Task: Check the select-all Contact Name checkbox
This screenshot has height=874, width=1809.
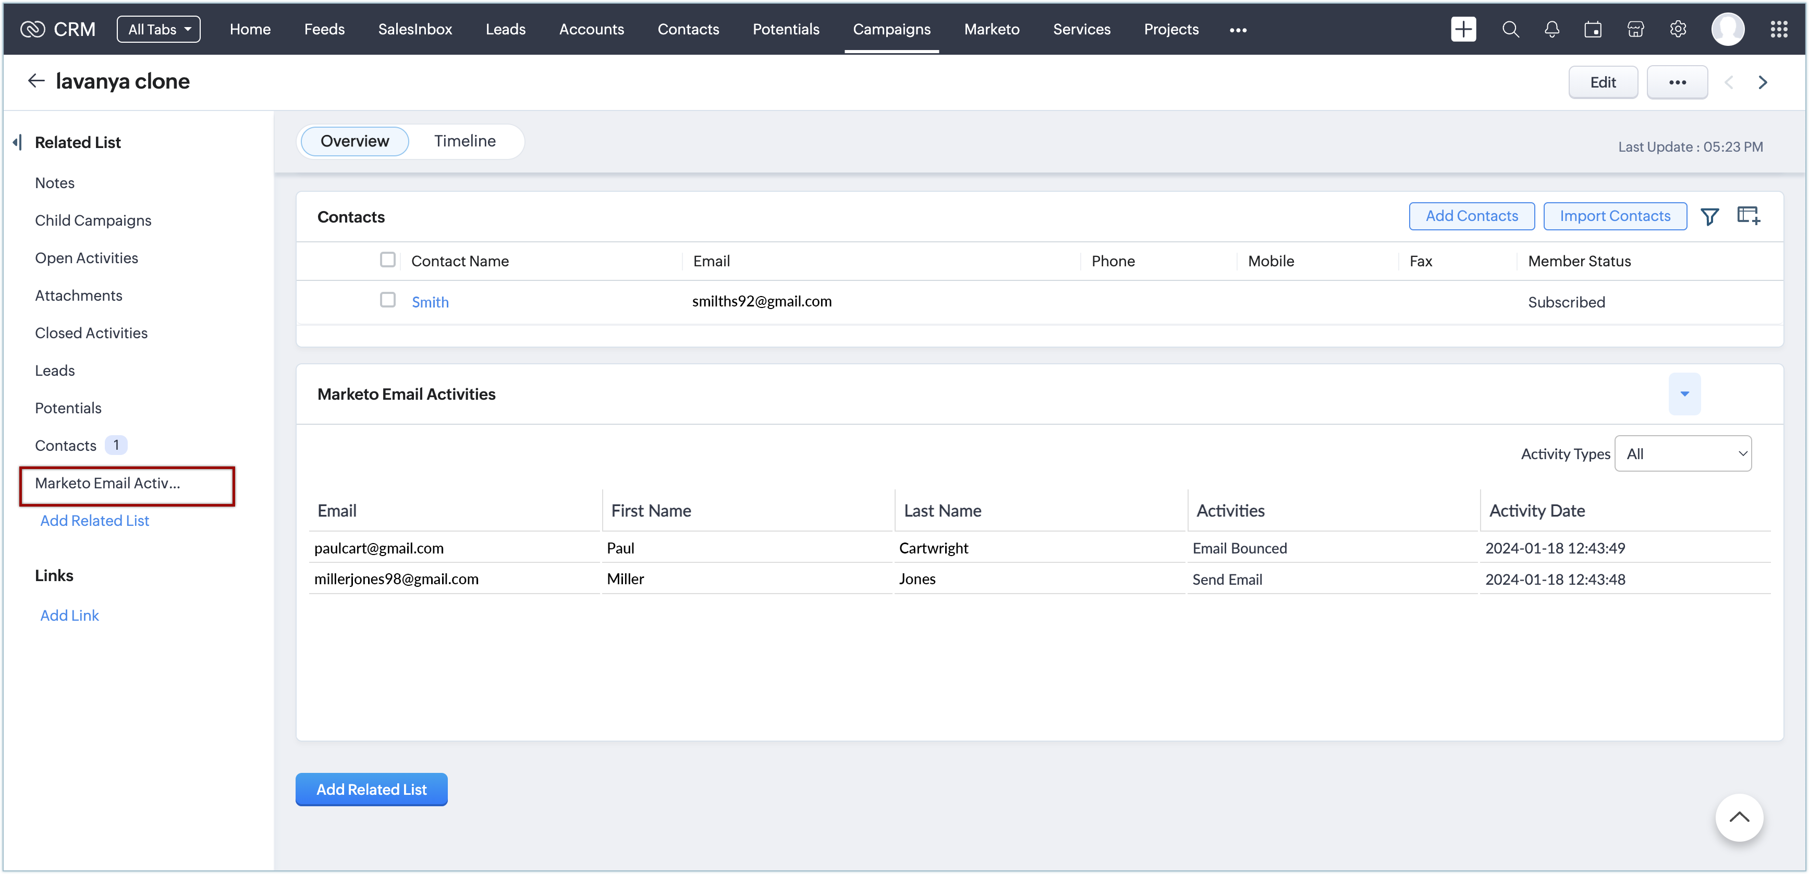Action: [388, 260]
